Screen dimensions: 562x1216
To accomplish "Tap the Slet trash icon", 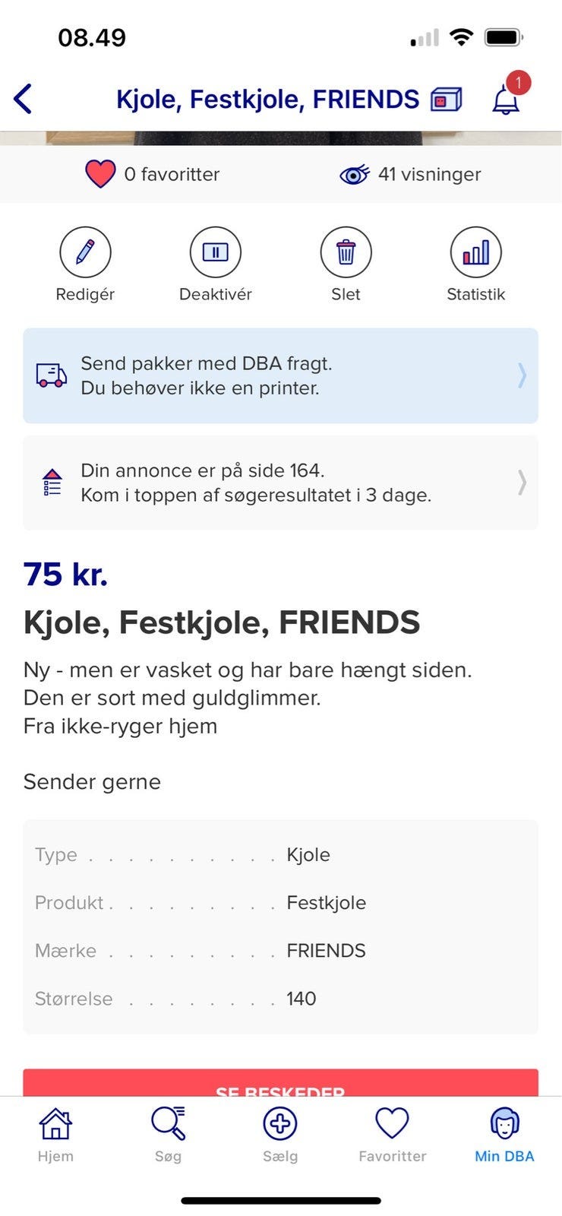I will tap(346, 252).
